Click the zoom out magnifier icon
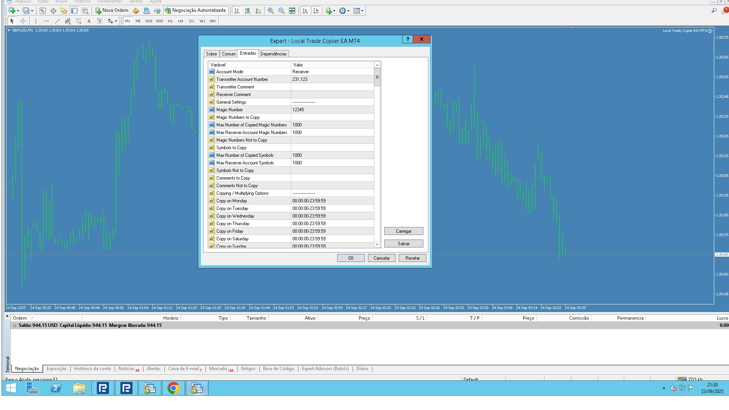The height and width of the screenshot is (410, 729). [x=281, y=11]
